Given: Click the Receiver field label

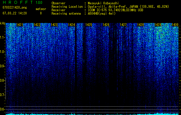Looking at the screenshot, I should click(x=58, y=10).
